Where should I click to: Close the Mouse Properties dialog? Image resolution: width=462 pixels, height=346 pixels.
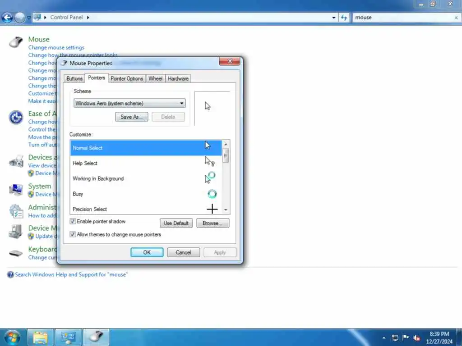230,61
